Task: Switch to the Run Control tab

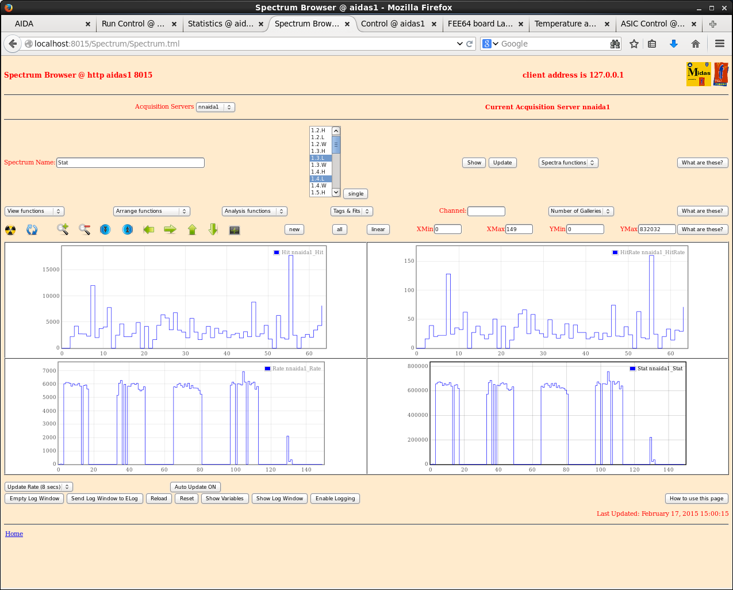Action: click(133, 24)
